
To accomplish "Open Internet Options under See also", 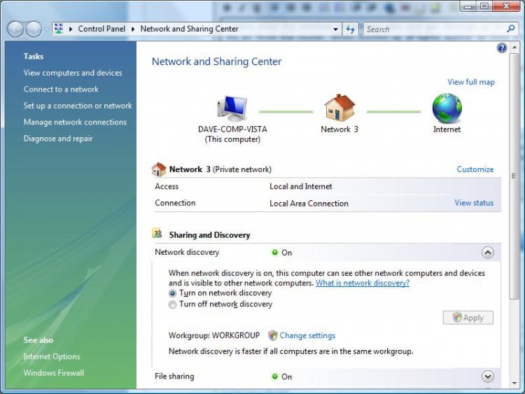I will pos(52,356).
